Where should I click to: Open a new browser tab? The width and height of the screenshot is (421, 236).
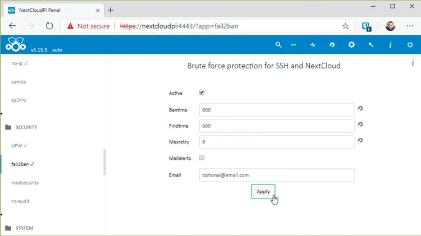tap(111, 10)
